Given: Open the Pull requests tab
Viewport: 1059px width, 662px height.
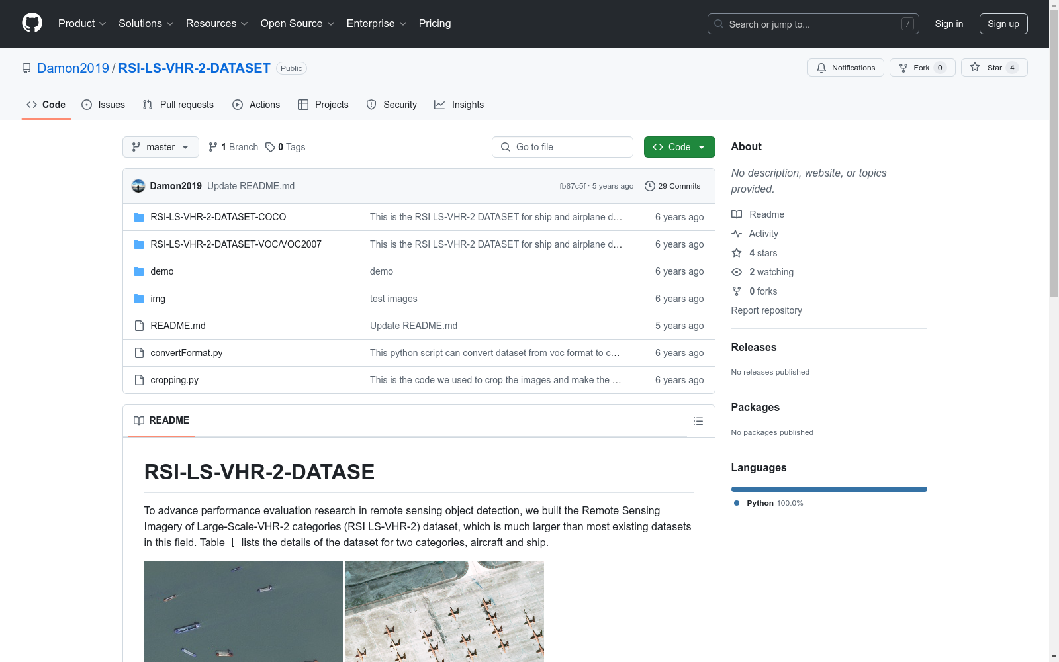Looking at the screenshot, I should point(178,105).
